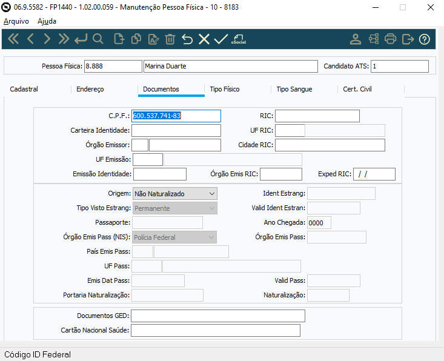Delete record with trash icon

click(170, 39)
